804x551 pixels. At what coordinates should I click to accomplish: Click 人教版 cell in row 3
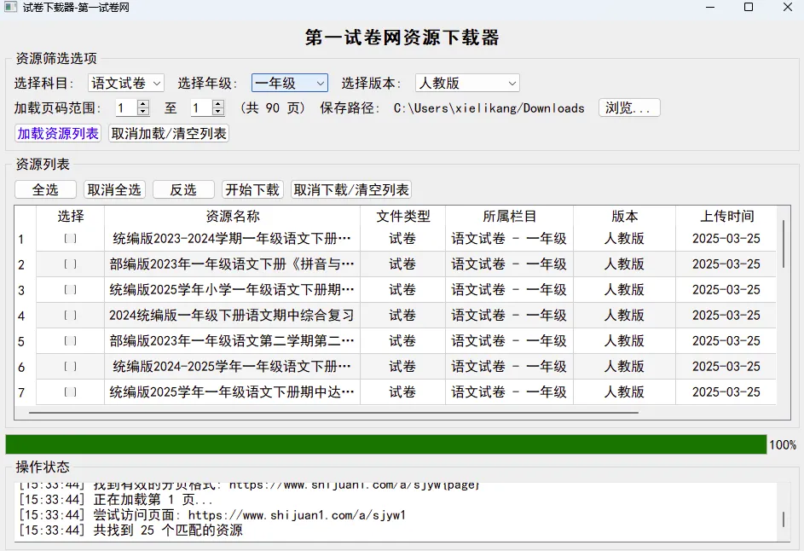(625, 290)
